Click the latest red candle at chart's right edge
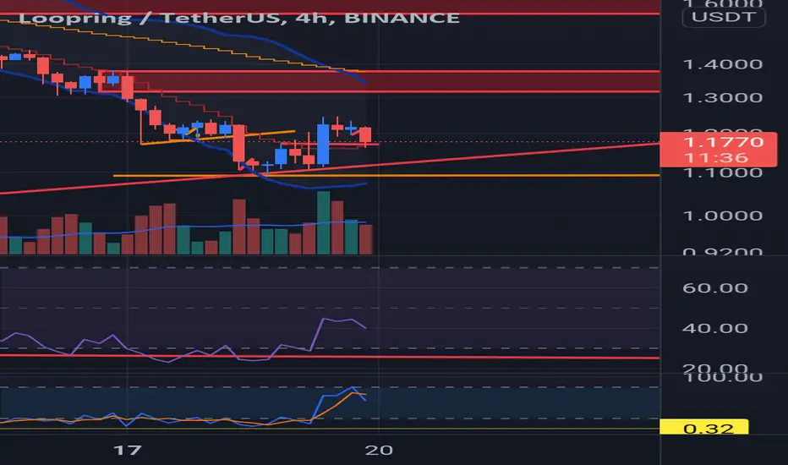Screen dimensions: 788x465 pos(365,134)
